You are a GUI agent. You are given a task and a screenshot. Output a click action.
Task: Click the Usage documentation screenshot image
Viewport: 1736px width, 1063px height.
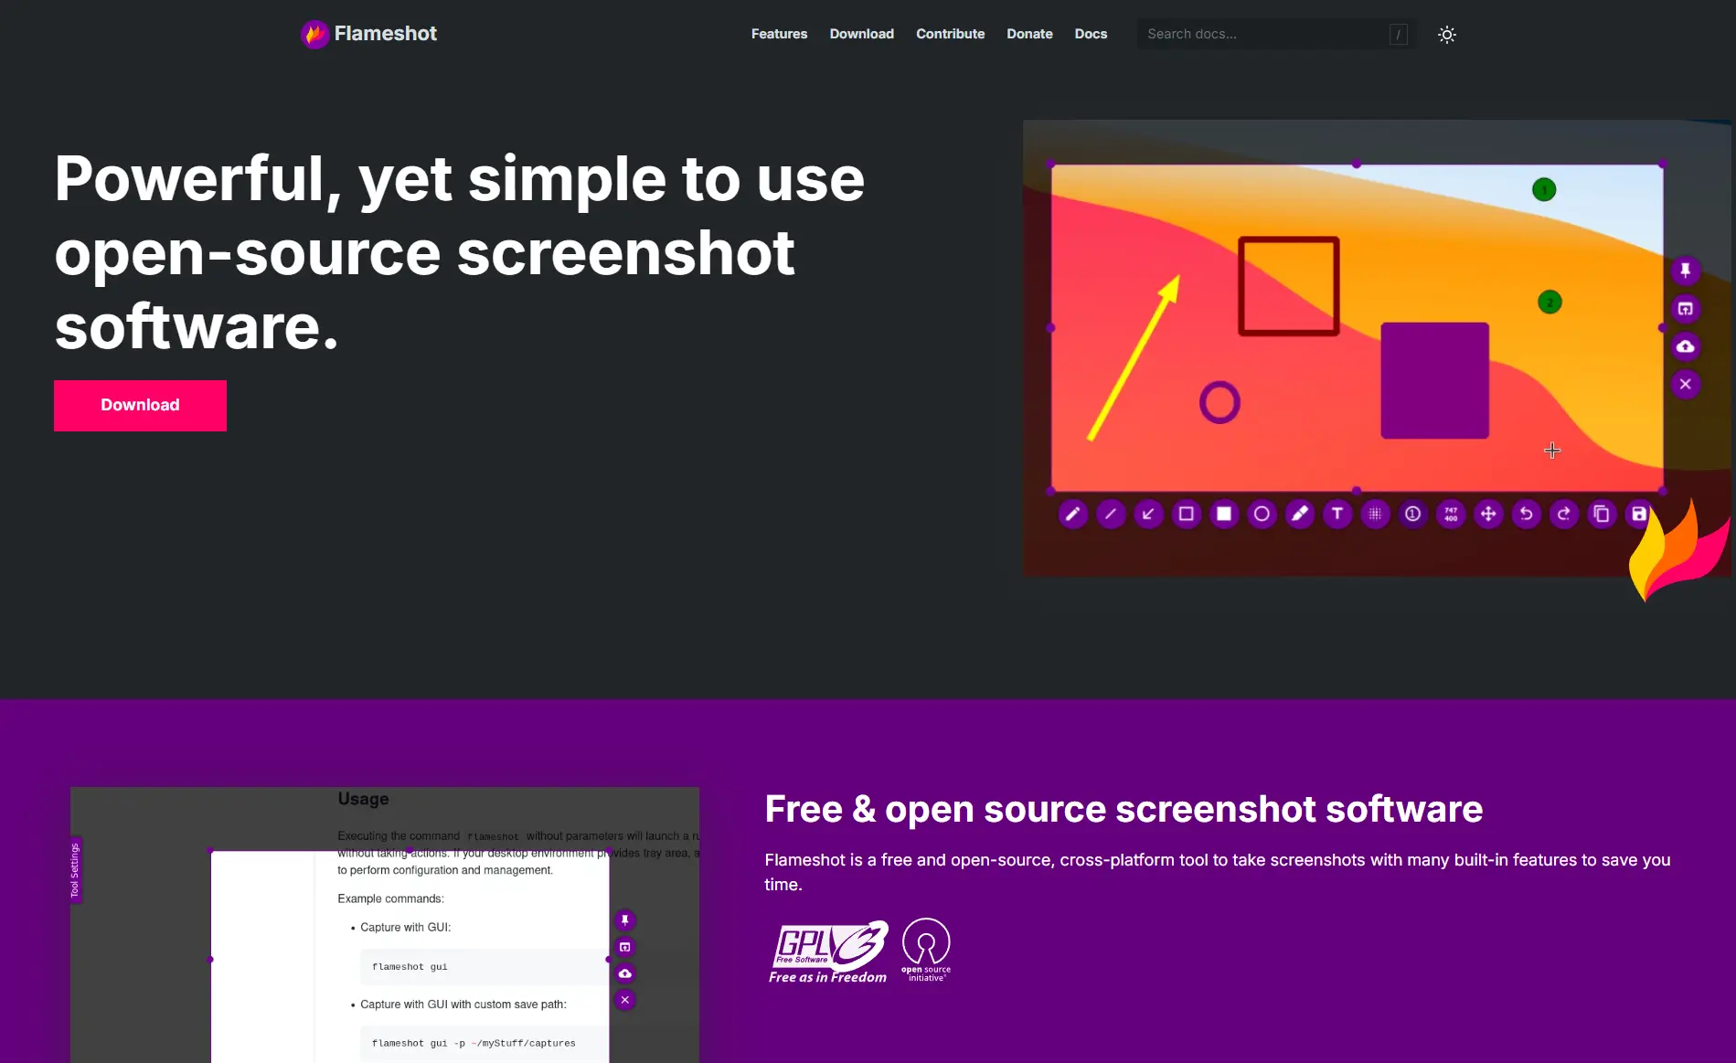385,925
